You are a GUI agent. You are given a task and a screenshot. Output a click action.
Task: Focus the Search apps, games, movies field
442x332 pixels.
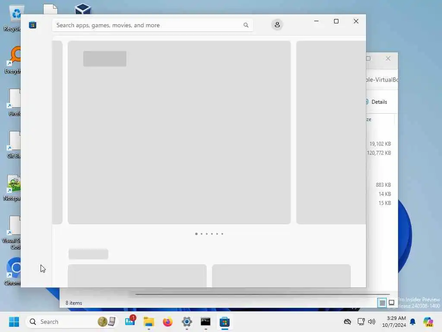(152, 25)
